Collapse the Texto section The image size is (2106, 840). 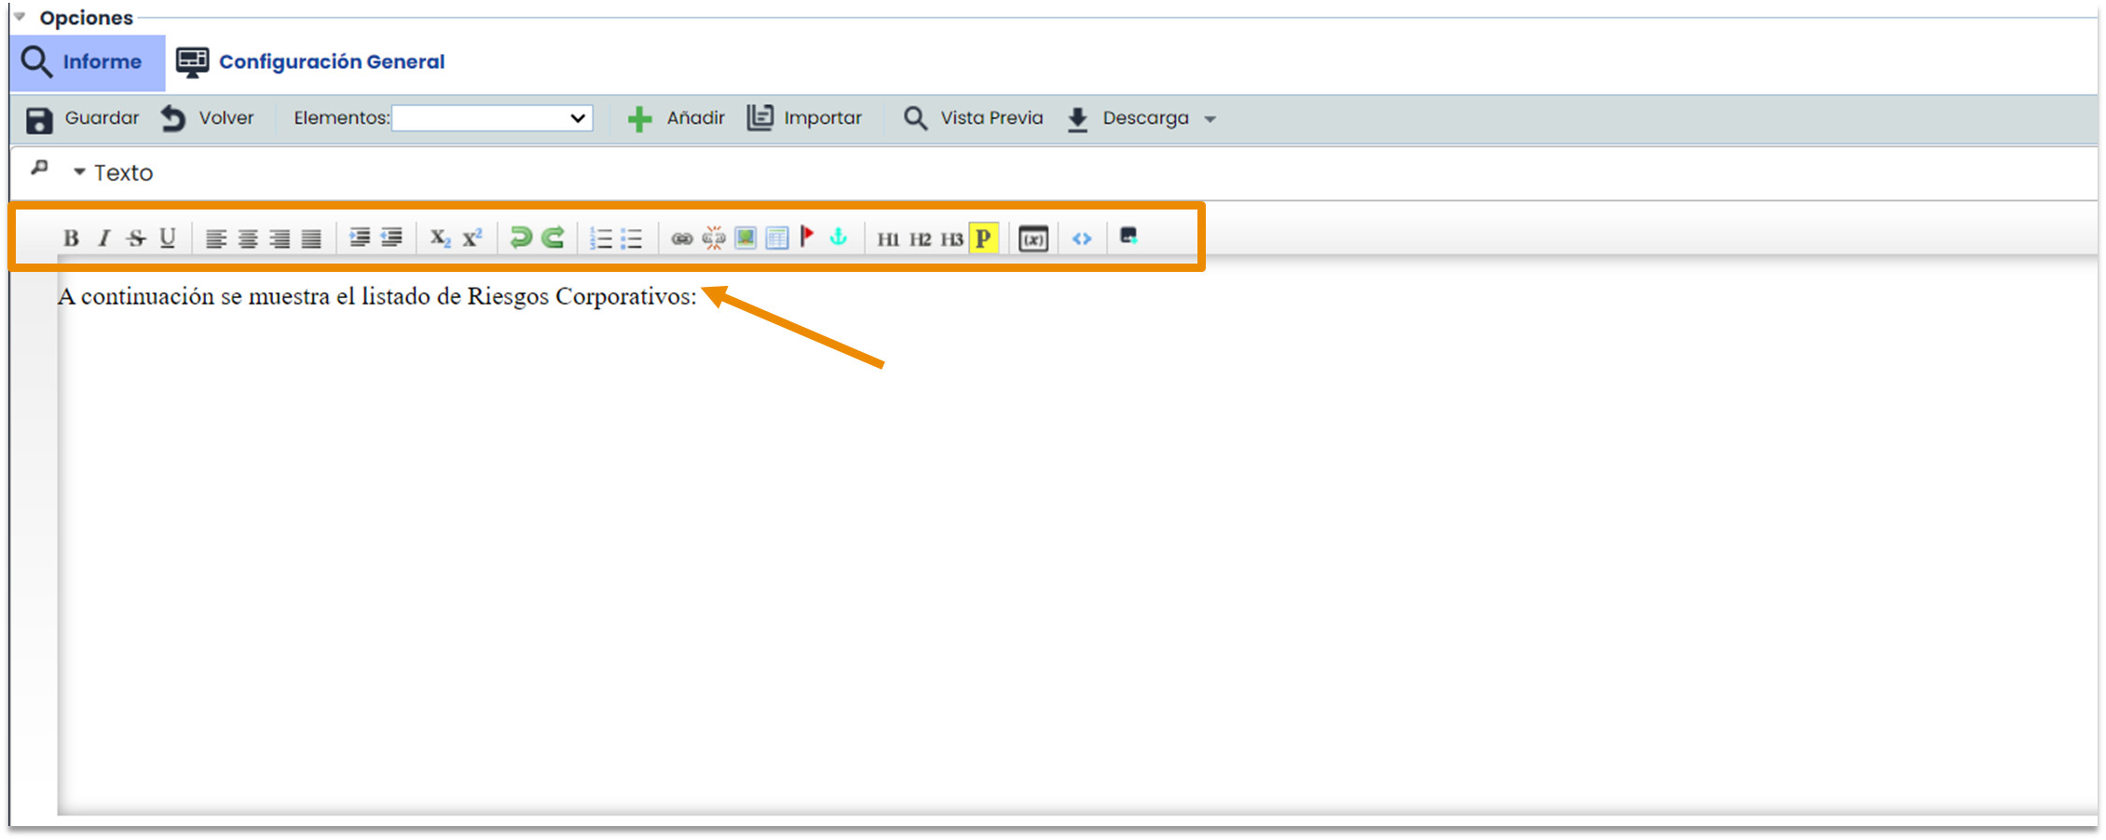[x=80, y=172]
